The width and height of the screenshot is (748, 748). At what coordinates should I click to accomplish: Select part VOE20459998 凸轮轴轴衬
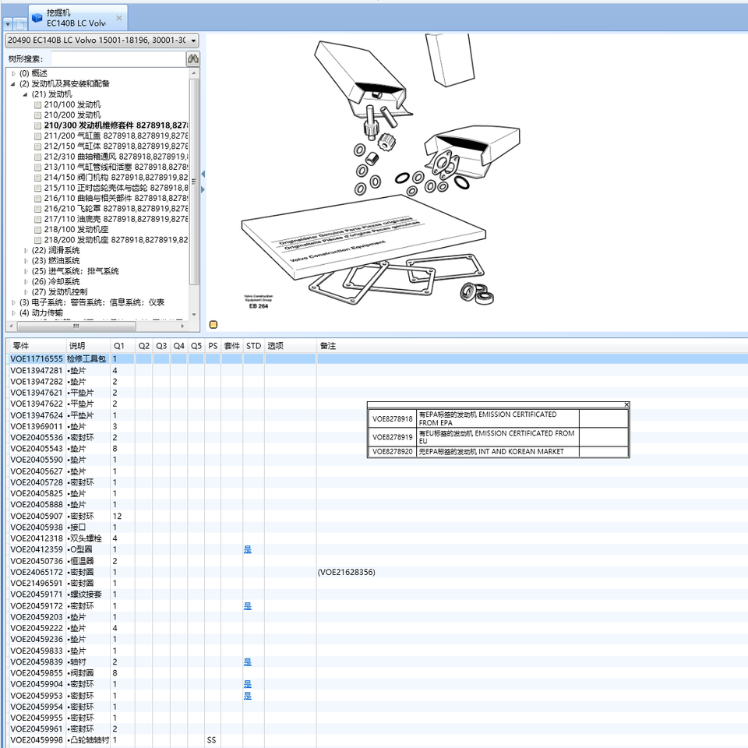click(x=379, y=740)
